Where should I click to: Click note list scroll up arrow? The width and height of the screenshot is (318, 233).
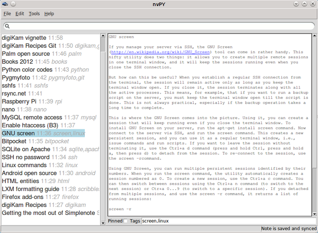[x=103, y=36]
